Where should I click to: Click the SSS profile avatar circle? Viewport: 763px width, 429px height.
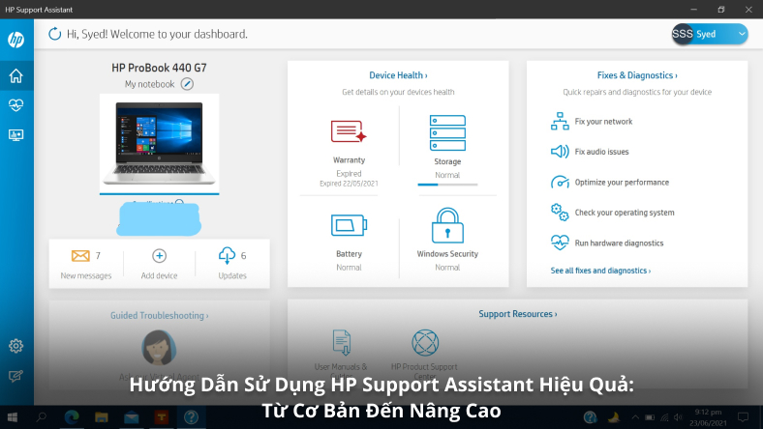click(683, 34)
